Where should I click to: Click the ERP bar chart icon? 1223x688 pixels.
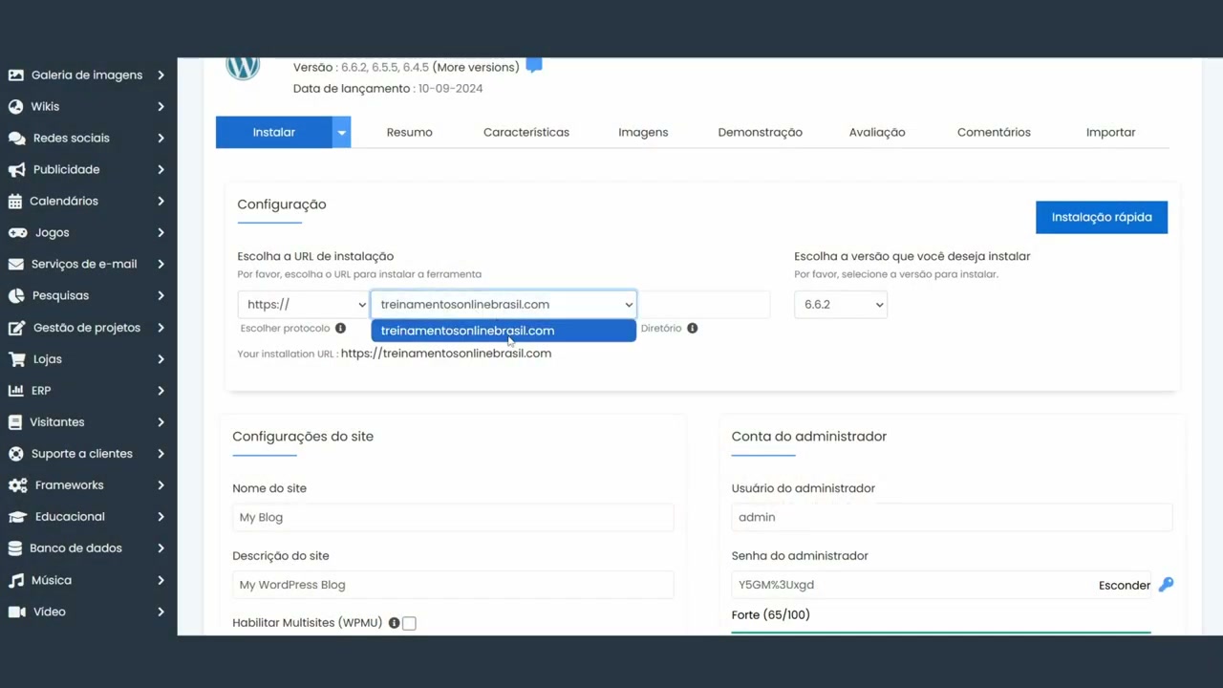click(15, 390)
